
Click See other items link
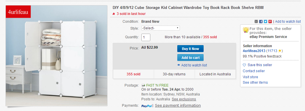pyautogui.click(x=255, y=83)
